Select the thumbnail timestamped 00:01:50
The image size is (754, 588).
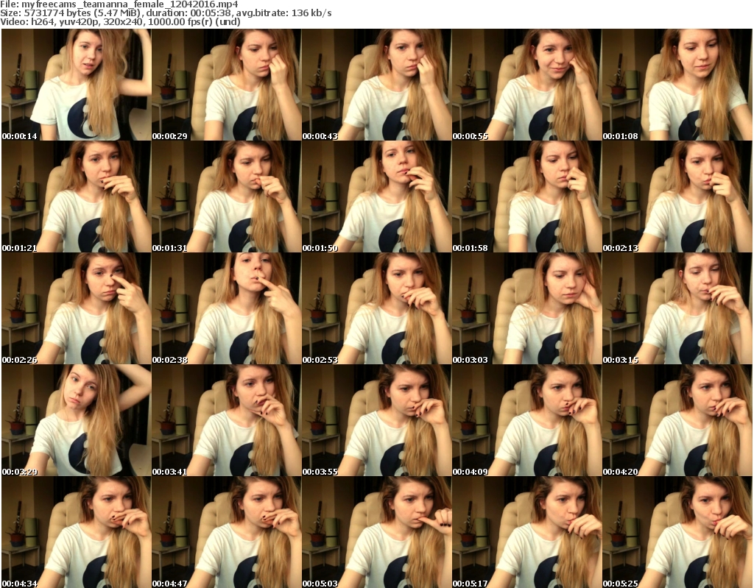[x=376, y=196]
